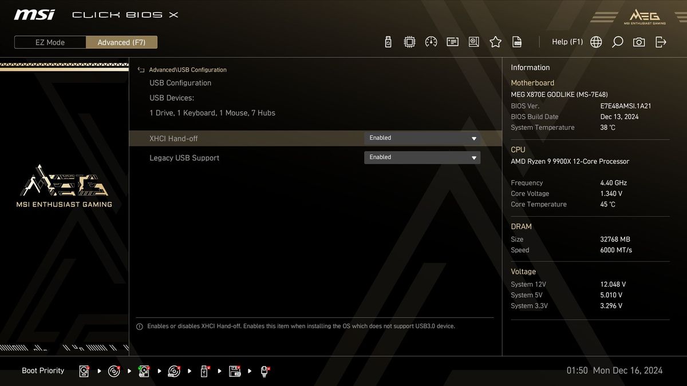
Task: Click System Temperature 38 °C value
Action: (x=608, y=128)
